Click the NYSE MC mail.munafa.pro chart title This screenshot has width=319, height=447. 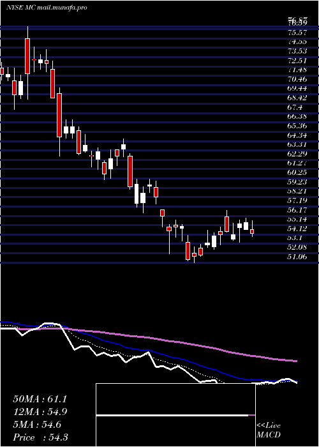[x=47, y=8]
